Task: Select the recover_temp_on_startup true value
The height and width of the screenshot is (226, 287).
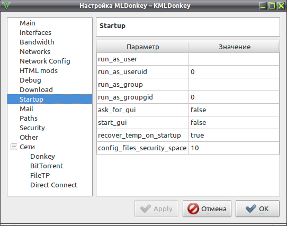Action: click(x=234, y=135)
